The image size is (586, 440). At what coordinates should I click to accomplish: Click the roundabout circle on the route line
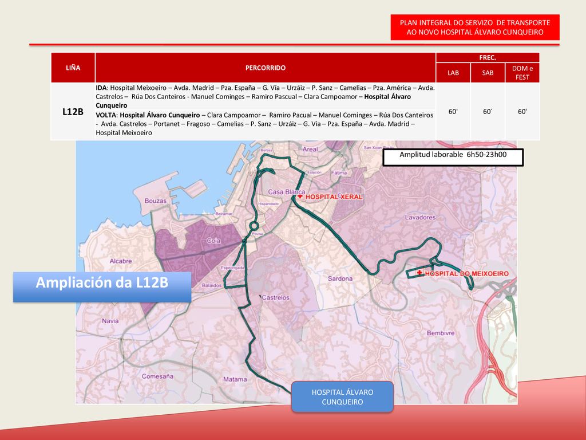[254, 226]
